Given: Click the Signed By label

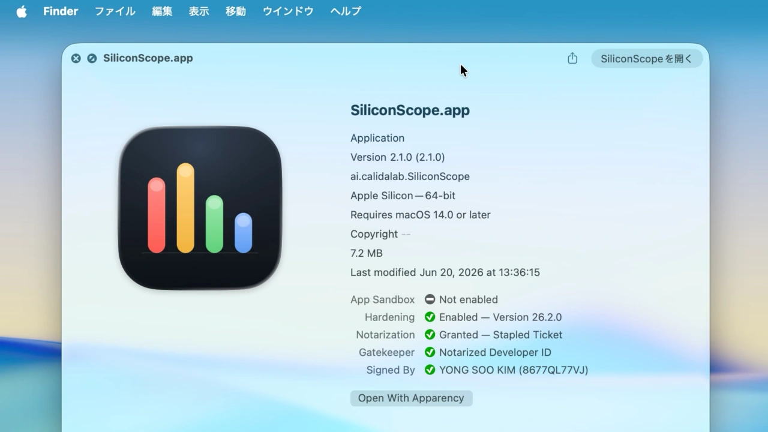Looking at the screenshot, I should point(391,370).
